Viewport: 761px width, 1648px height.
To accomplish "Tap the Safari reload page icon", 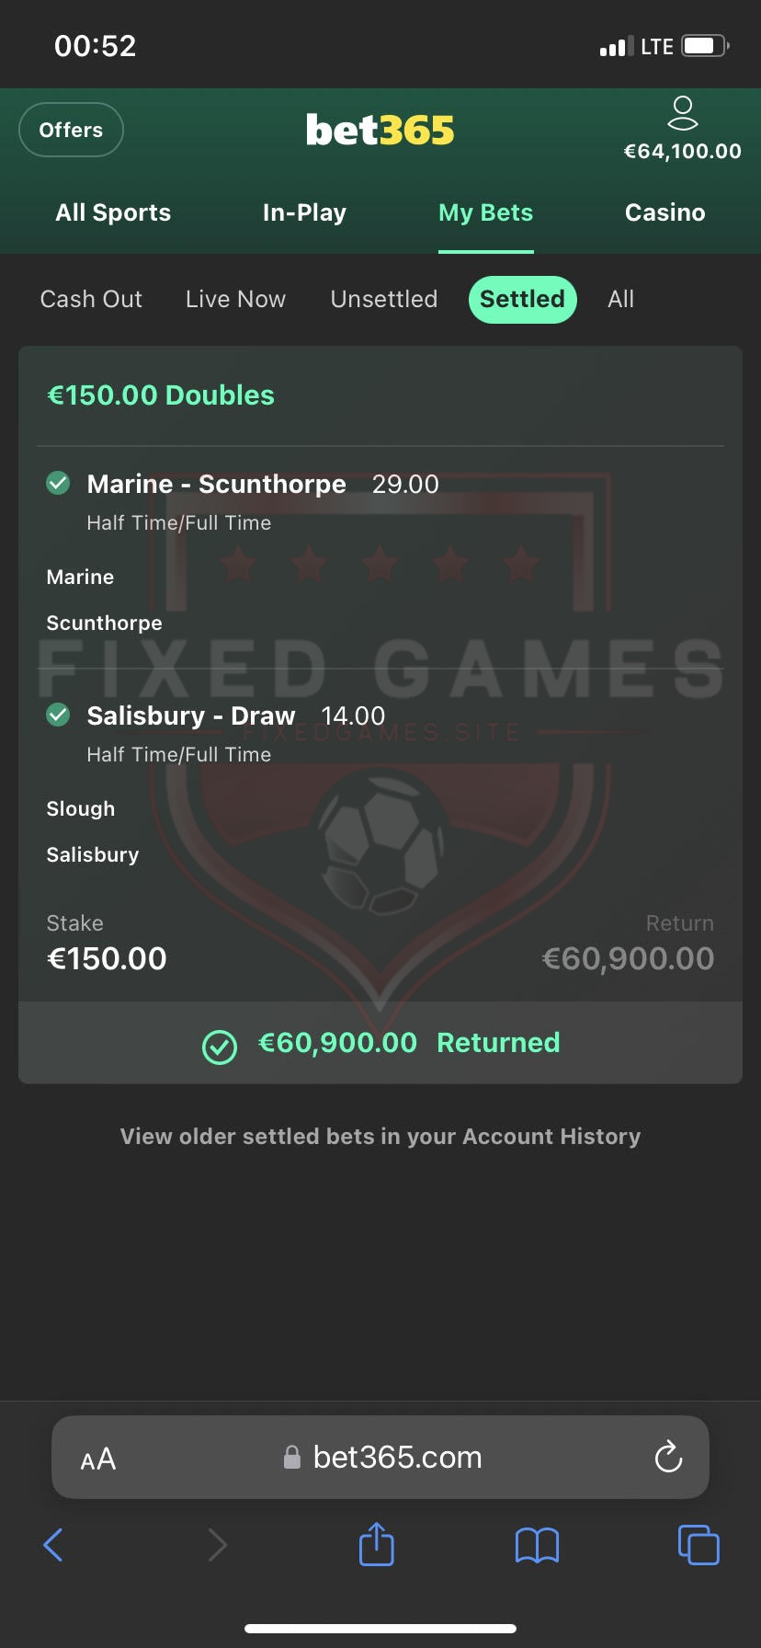I will pos(668,1457).
